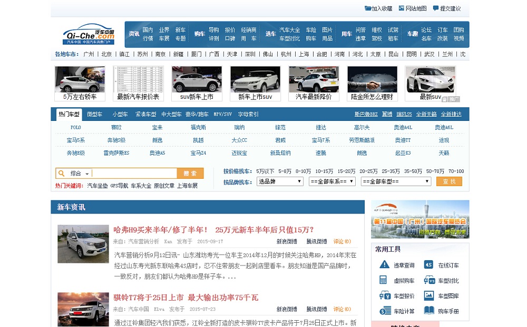Screen dimensions: 527x327
Task: Click the 全新捷达 quick link
Action: pos(451,115)
